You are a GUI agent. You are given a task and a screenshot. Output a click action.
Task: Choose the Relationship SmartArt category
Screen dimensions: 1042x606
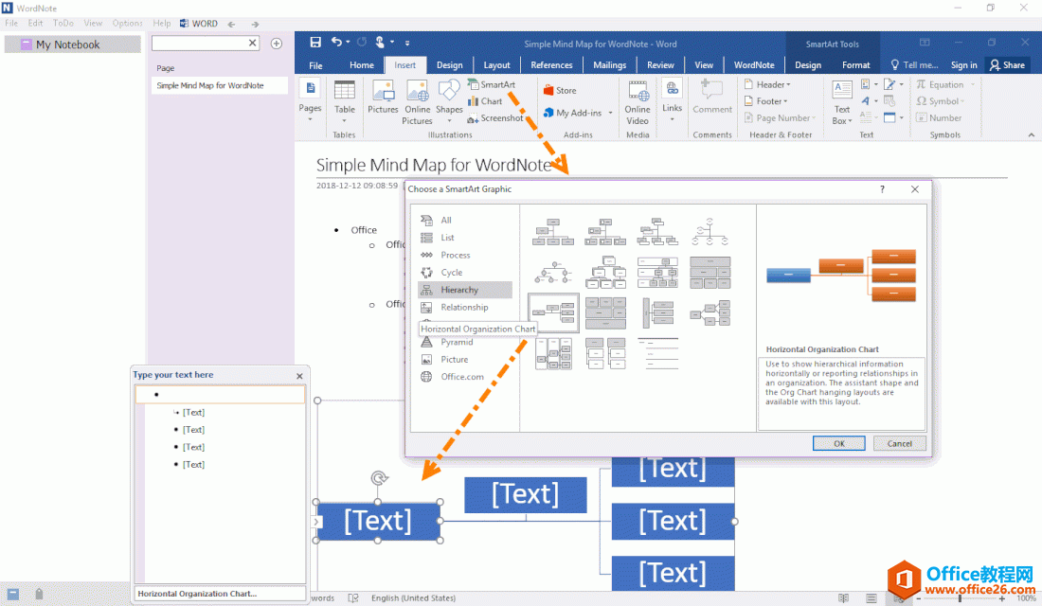pos(464,307)
